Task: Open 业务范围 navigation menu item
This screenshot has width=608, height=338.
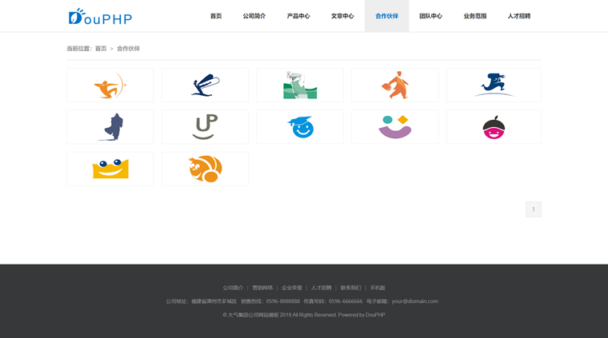Action: tap(475, 16)
